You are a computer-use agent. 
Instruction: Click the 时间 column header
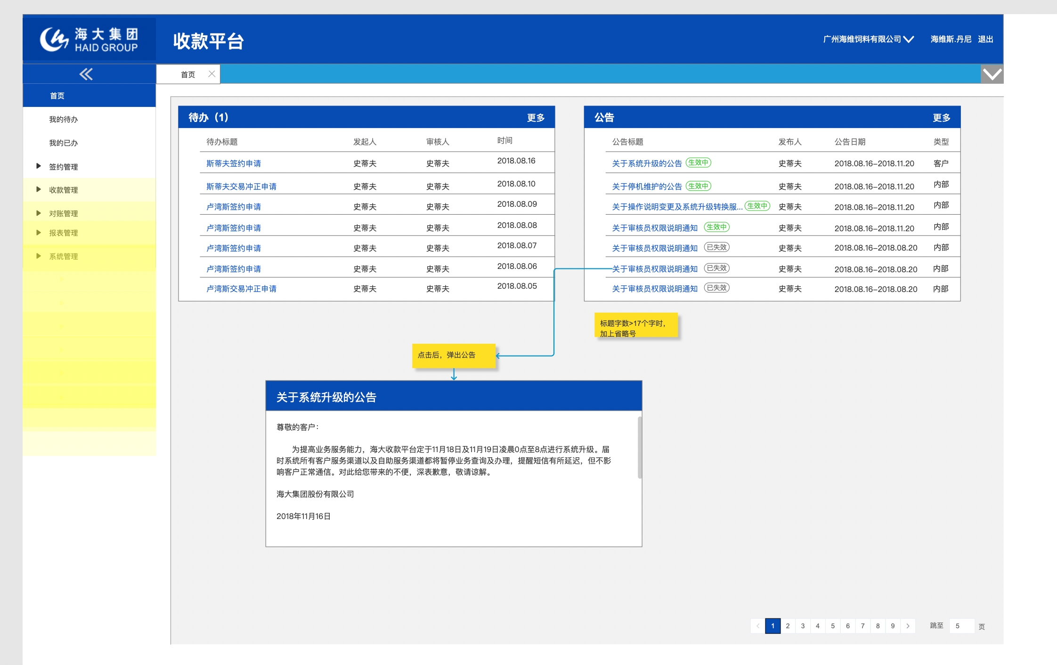[504, 140]
